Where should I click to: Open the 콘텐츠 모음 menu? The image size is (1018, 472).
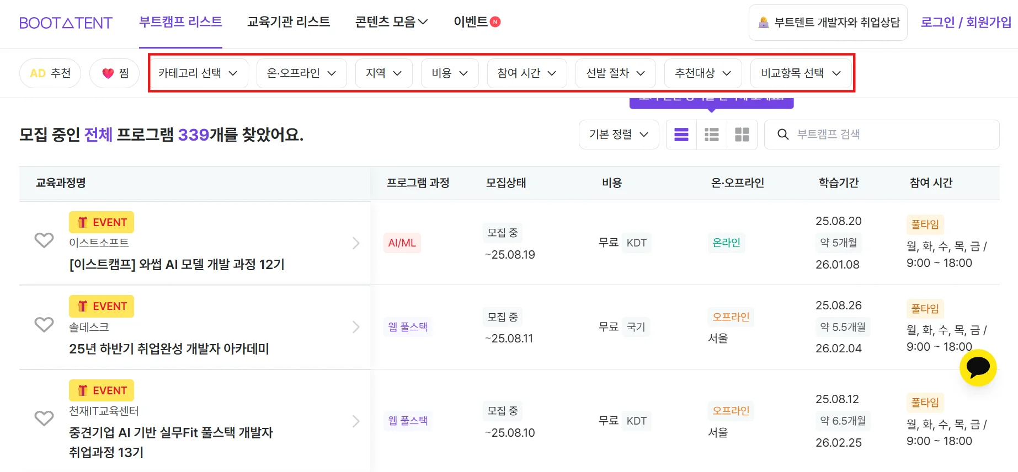pos(391,22)
